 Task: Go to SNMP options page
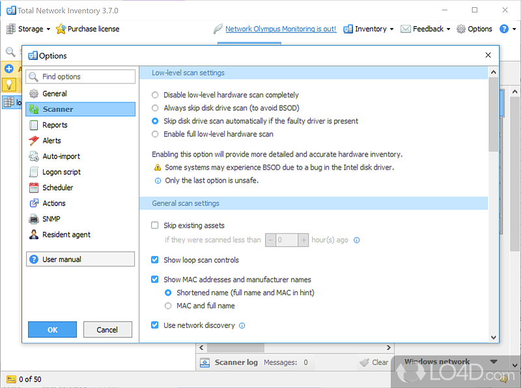(80, 218)
